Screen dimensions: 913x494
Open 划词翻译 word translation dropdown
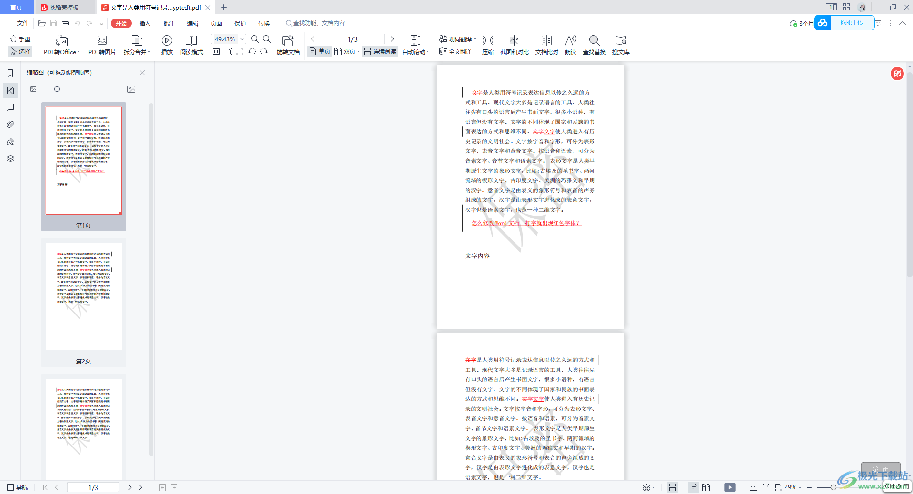point(457,39)
